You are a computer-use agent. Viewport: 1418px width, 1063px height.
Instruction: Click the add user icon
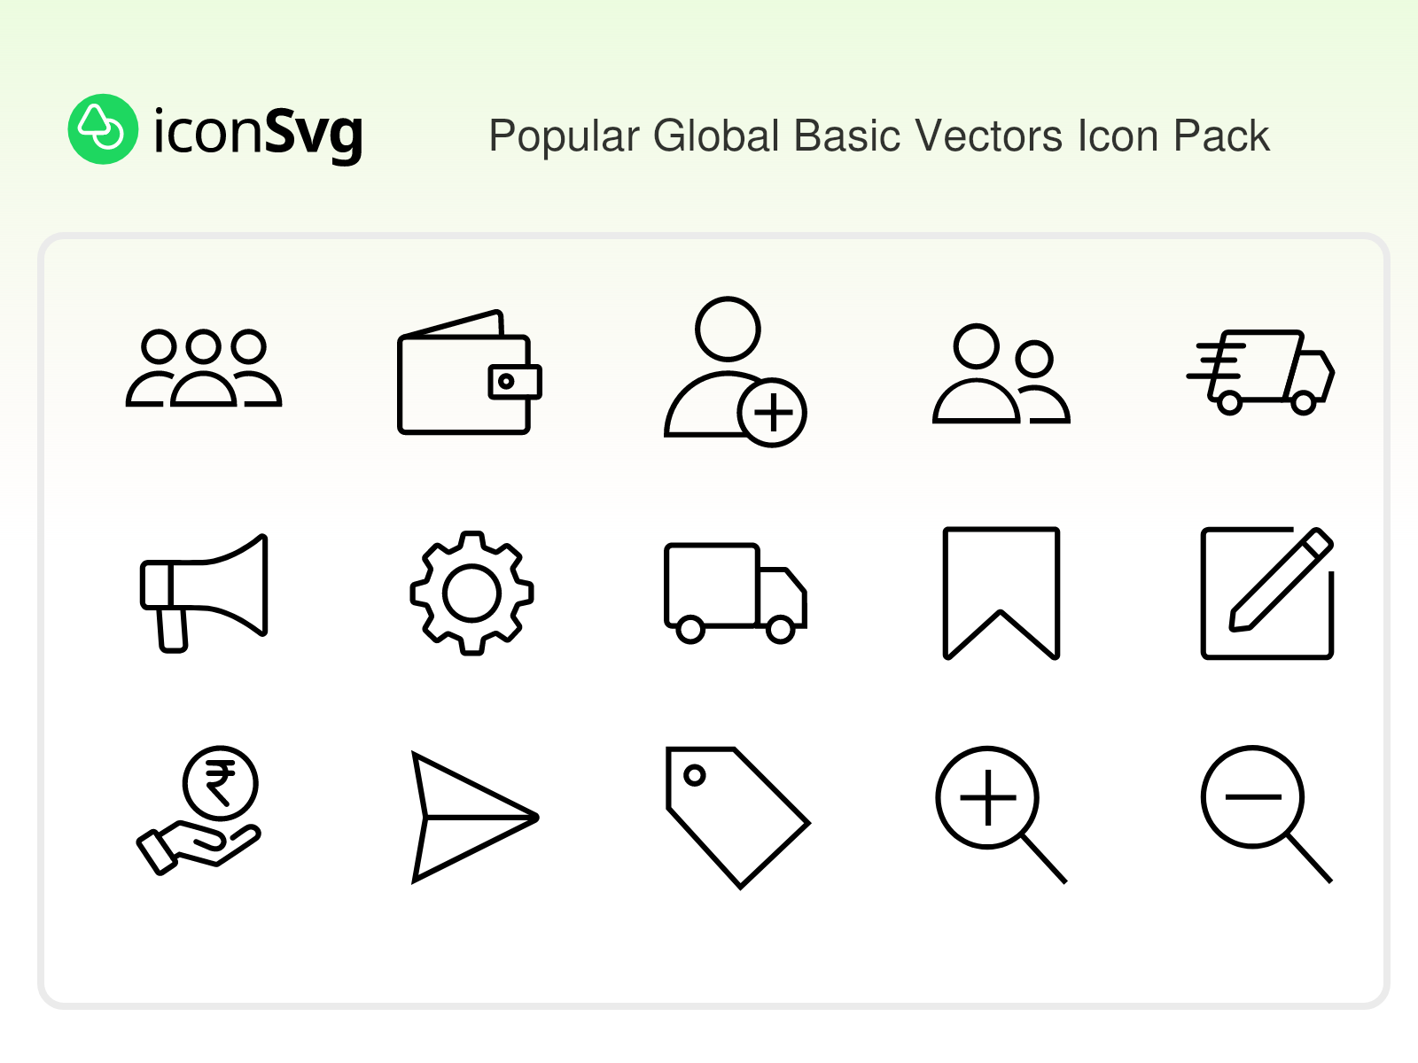click(732, 370)
